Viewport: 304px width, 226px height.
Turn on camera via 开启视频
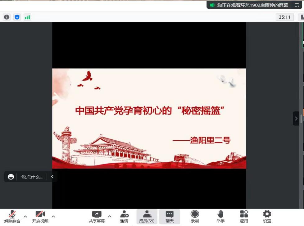coord(40,216)
